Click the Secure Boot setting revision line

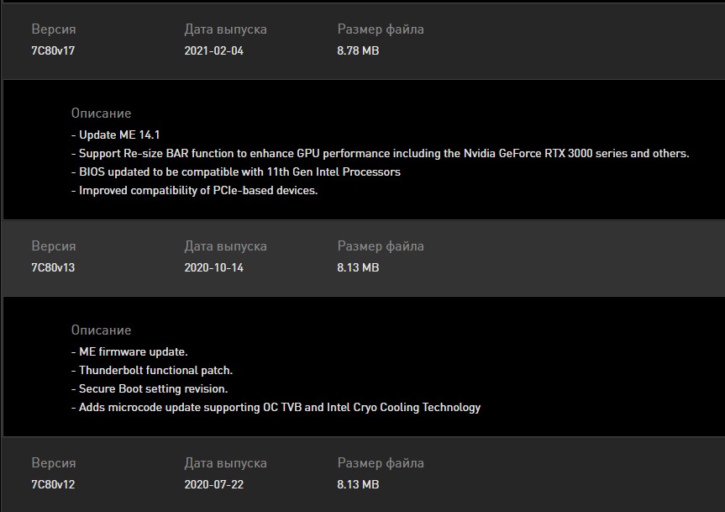click(x=150, y=388)
